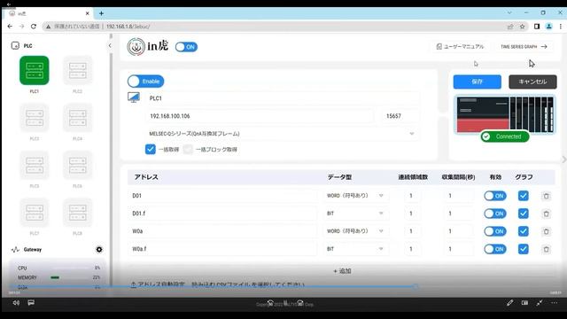This screenshot has width=567, height=319.
Task: Uncheck the 一括取得 checkbox
Action: click(151, 149)
